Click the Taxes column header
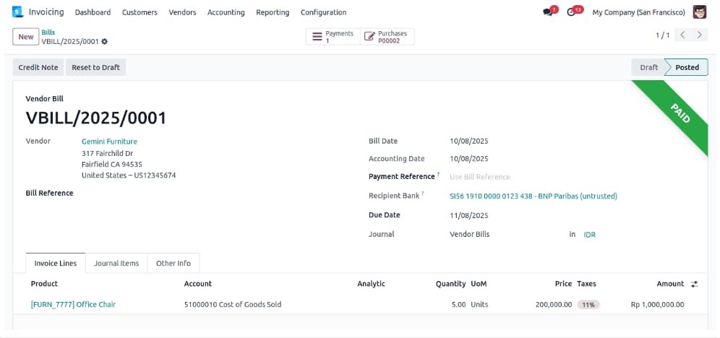Image resolution: width=720 pixels, height=338 pixels. click(586, 284)
